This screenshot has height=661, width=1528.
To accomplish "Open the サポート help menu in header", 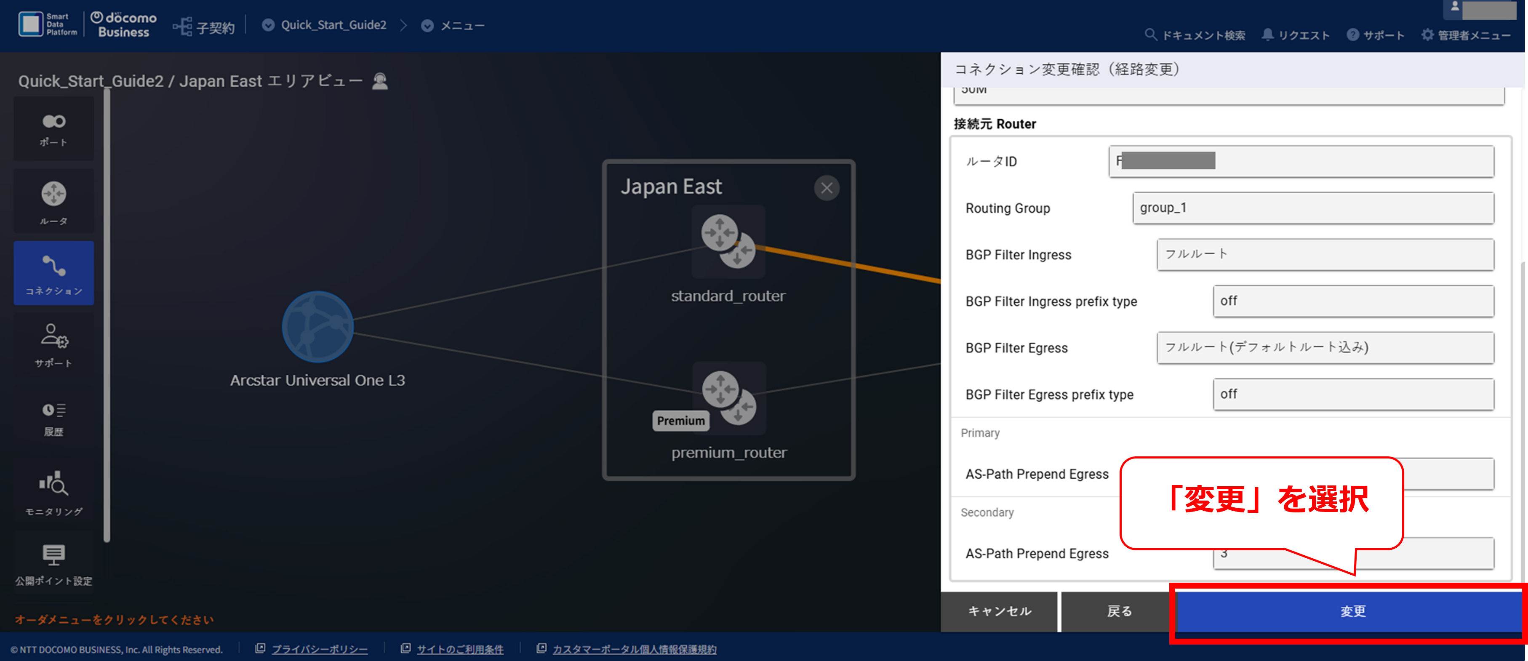I will point(1375,35).
